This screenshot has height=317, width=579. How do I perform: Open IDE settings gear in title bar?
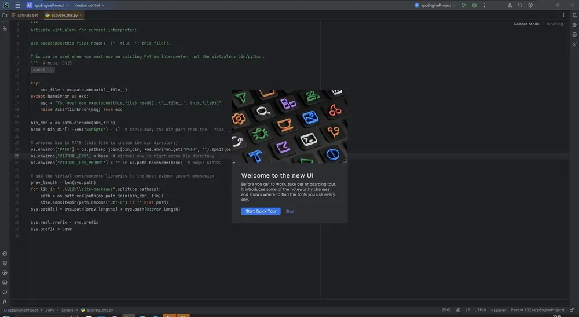click(x=530, y=5)
